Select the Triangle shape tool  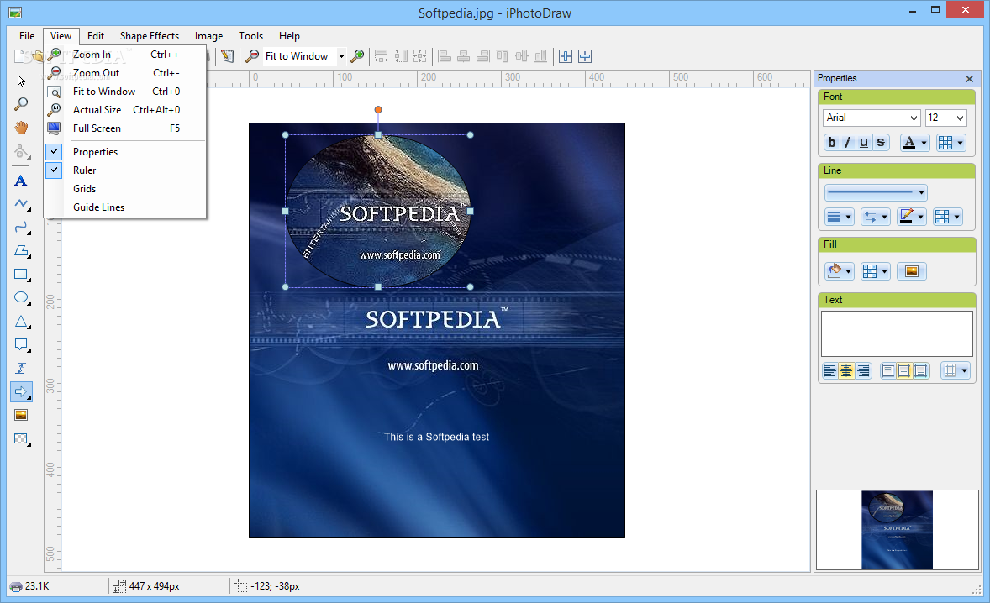click(x=21, y=321)
